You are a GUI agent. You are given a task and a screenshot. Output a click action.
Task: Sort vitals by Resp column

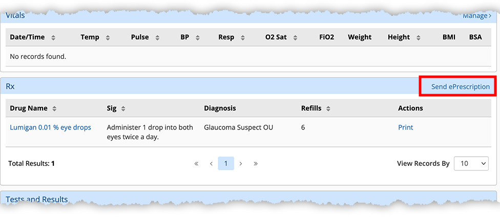pyautogui.click(x=243, y=37)
